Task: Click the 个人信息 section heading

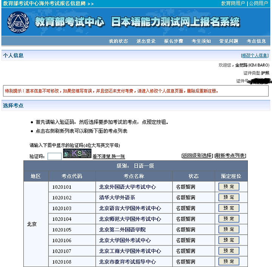Action: [x=13, y=56]
